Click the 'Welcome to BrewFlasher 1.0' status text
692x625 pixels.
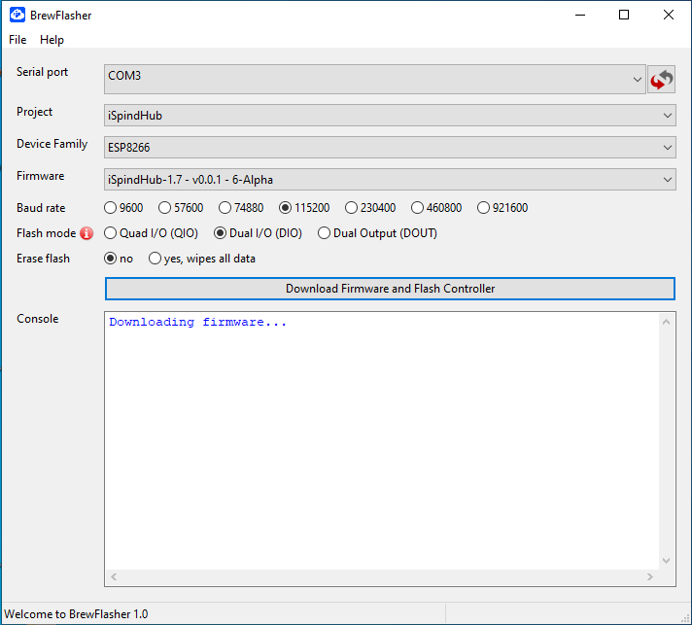[76, 614]
